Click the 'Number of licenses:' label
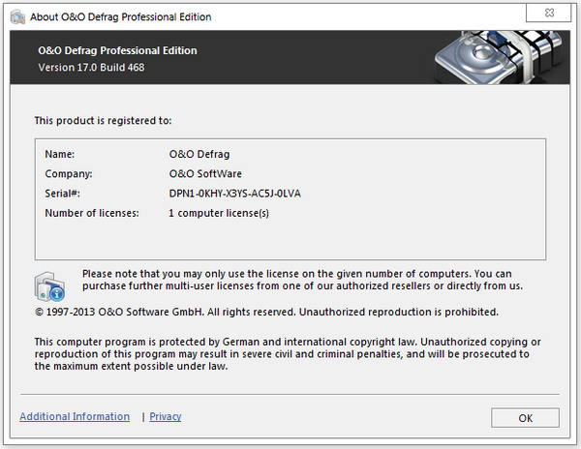Screen dimensions: 581x449 point(92,213)
